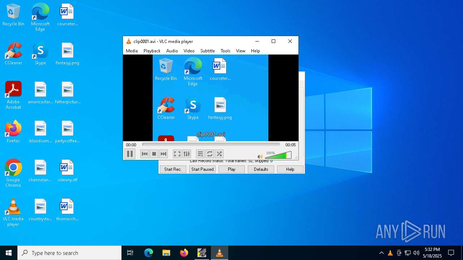The image size is (463, 260).
Task: Open the Media menu
Action: 132,51
